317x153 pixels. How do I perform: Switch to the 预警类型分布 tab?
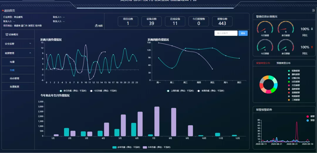[x=284, y=63]
